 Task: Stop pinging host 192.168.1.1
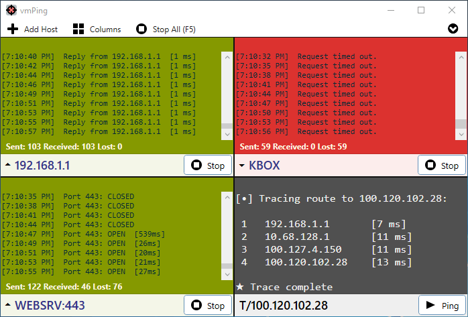point(208,166)
